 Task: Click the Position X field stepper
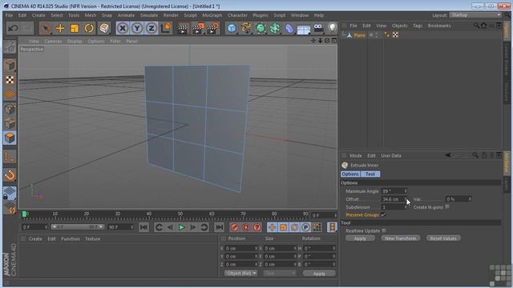(x=256, y=248)
